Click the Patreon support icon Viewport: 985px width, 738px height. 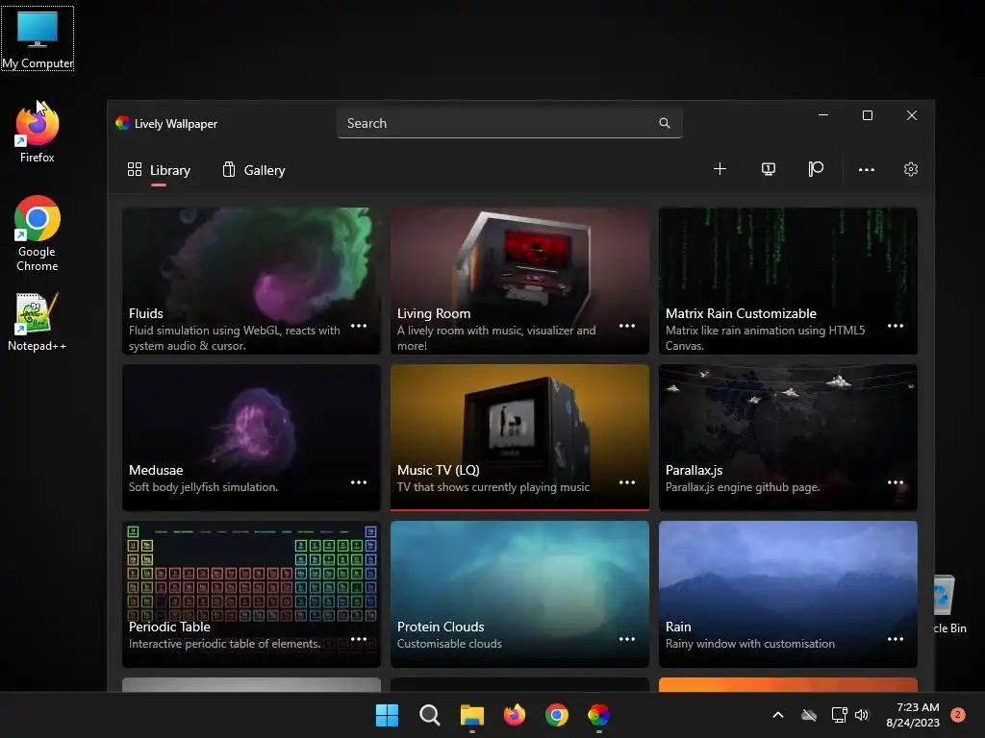click(x=816, y=169)
